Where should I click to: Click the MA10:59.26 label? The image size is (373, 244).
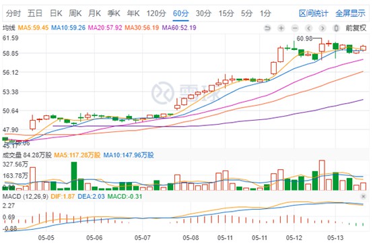(x=68, y=28)
